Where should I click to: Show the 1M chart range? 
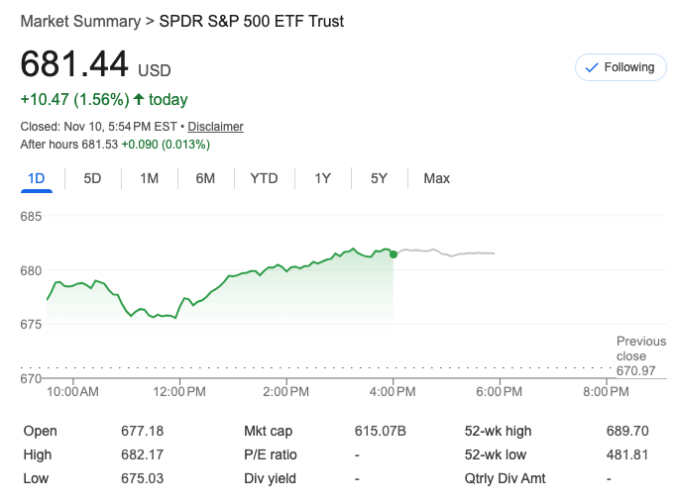pos(149,178)
